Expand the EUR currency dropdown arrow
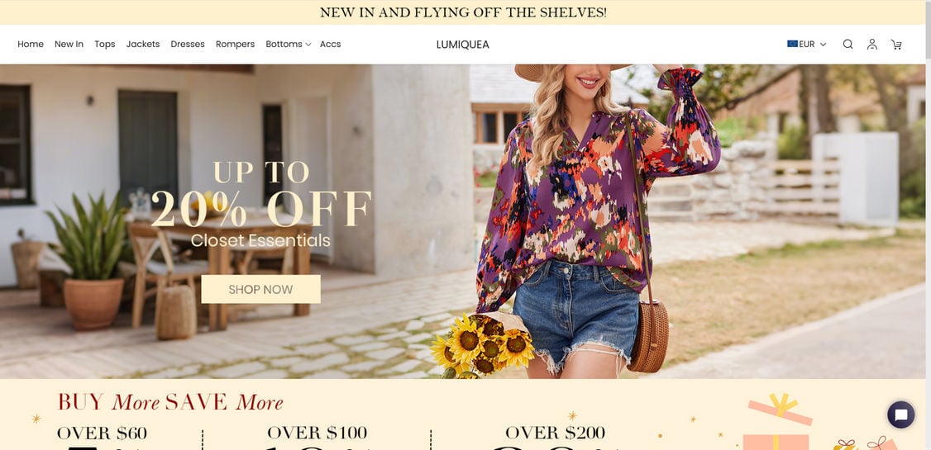This screenshot has width=931, height=450. [x=823, y=45]
